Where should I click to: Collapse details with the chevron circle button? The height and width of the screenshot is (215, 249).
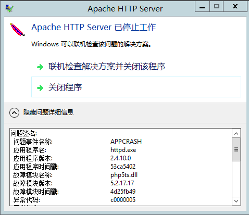[14, 112]
